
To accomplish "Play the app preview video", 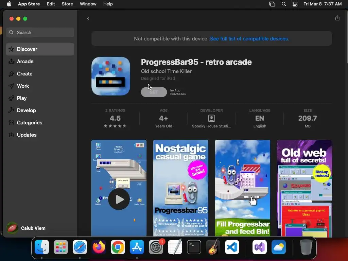I will pyautogui.click(x=119, y=199).
